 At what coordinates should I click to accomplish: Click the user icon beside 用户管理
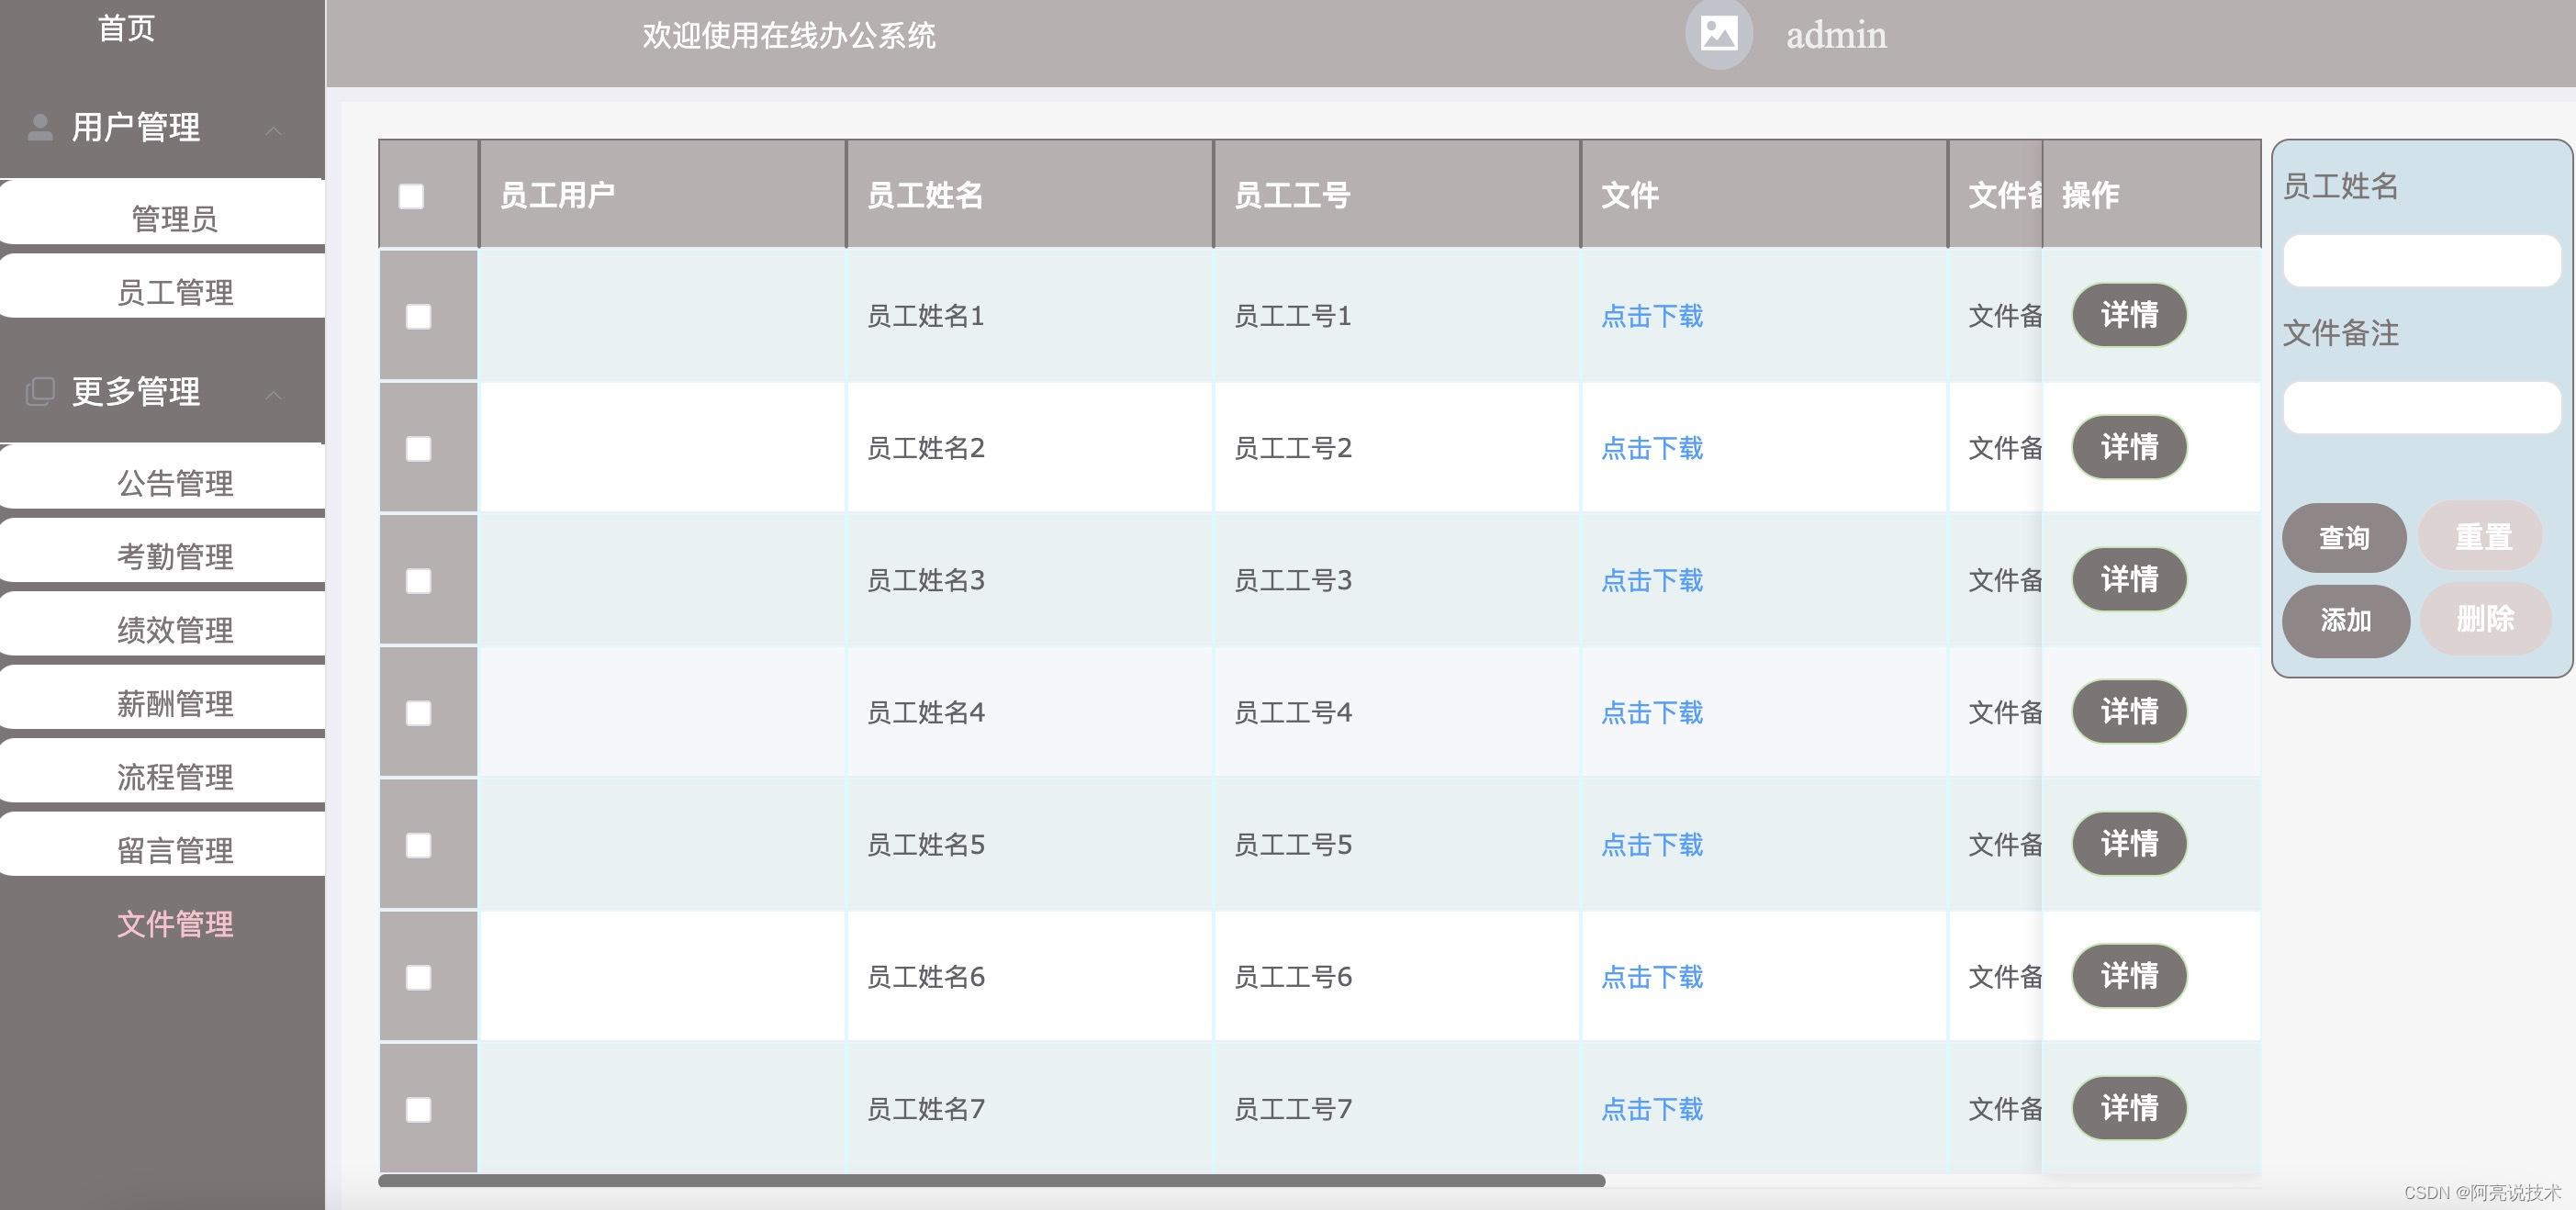(x=40, y=127)
